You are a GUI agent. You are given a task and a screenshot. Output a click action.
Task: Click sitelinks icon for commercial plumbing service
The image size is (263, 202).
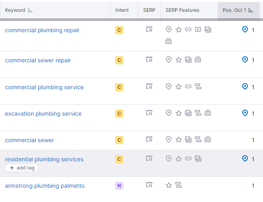coord(188,86)
